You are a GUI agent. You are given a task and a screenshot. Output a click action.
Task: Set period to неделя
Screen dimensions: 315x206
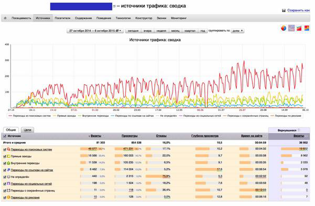pos(161,31)
